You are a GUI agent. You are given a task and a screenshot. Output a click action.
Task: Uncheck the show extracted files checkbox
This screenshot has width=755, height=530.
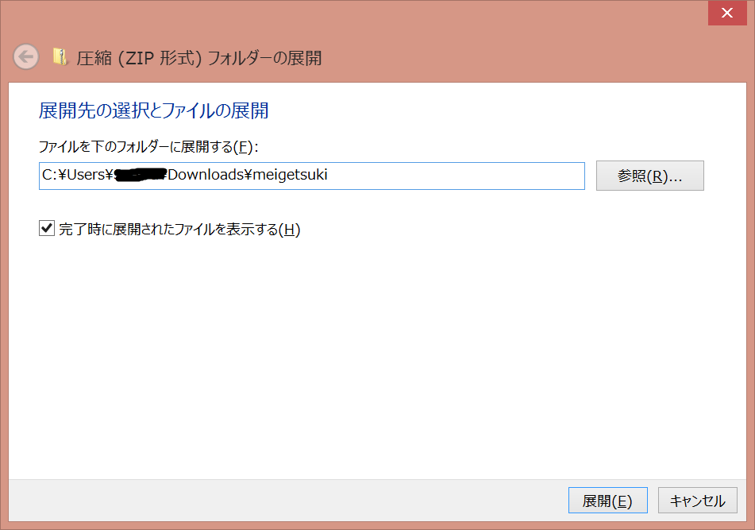pyautogui.click(x=47, y=228)
